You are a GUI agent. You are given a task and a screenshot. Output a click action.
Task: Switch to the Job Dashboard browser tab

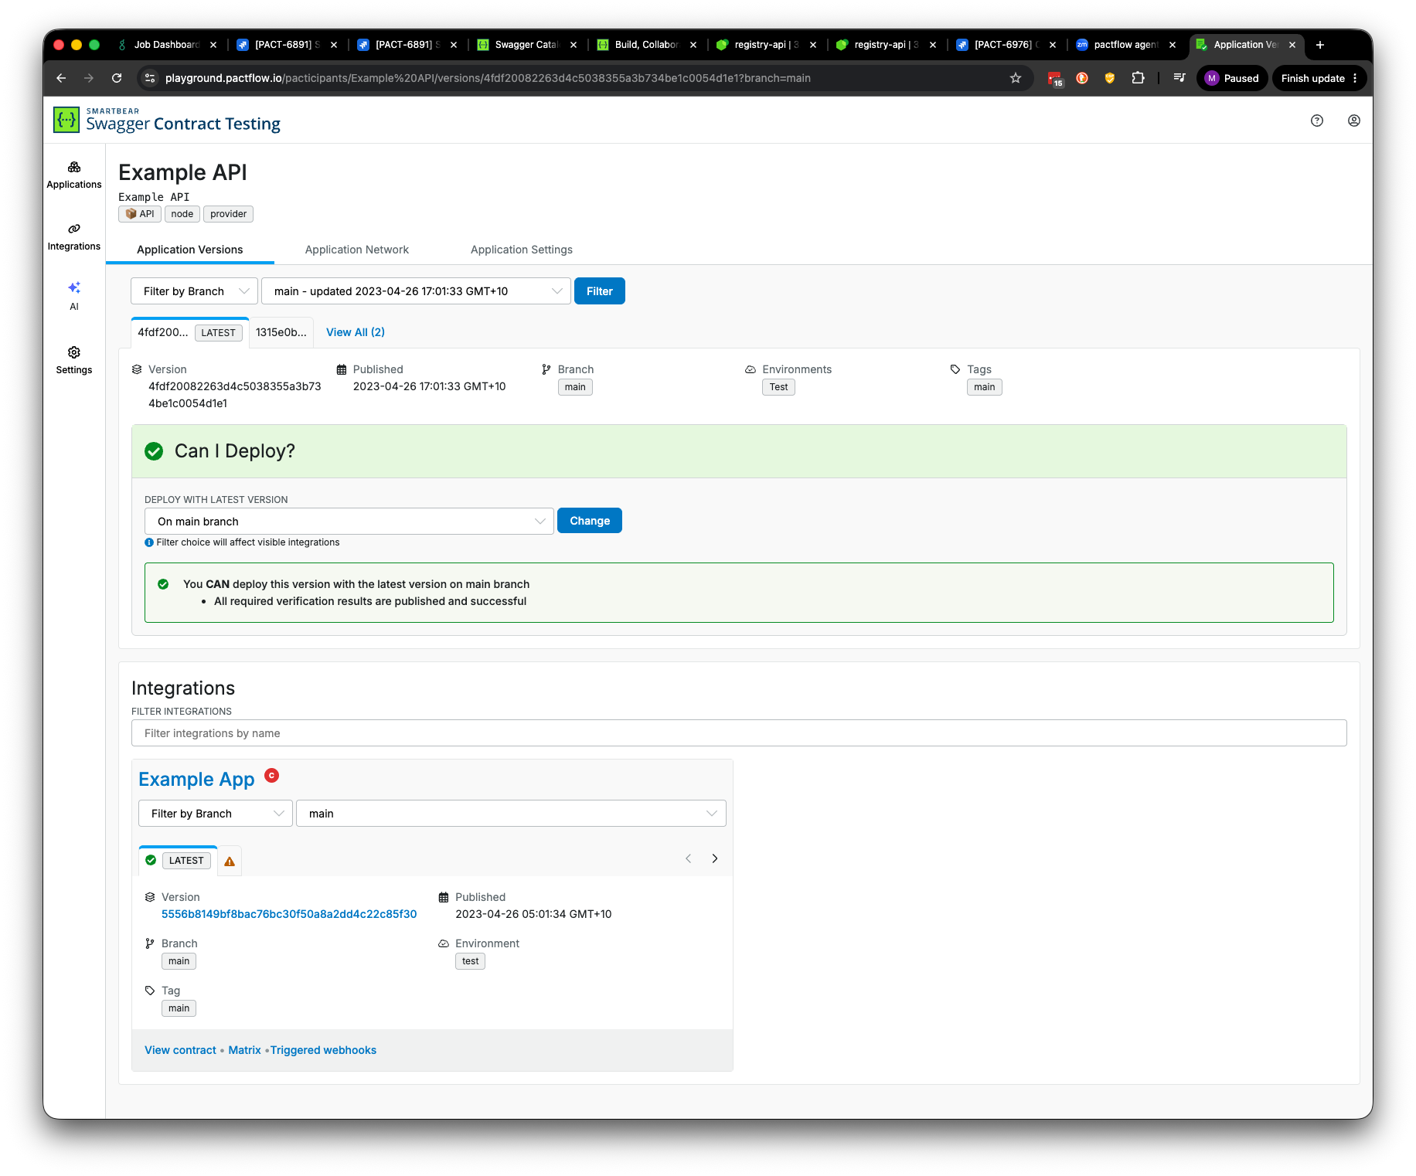[166, 45]
